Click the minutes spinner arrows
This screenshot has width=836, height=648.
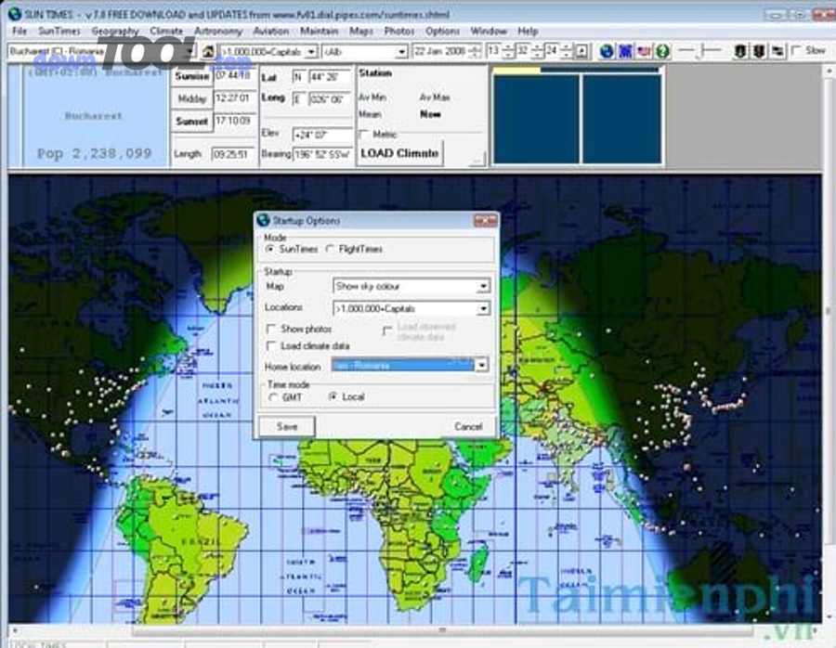[537, 52]
